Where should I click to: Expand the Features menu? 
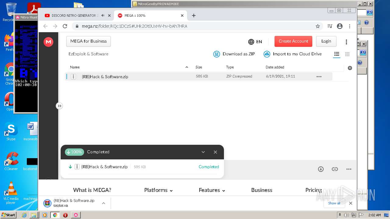coord(212,190)
